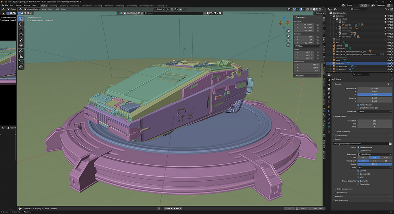Click the Frame Start field
This screenshot has width=394, height=214.
coord(374,121)
